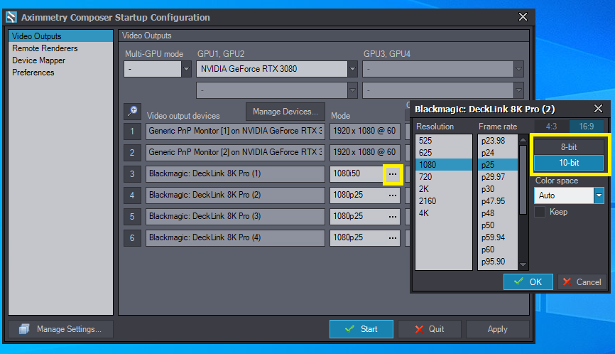Open the Multi-GPU mode dropdown
This screenshot has height=354, width=615.
click(186, 69)
